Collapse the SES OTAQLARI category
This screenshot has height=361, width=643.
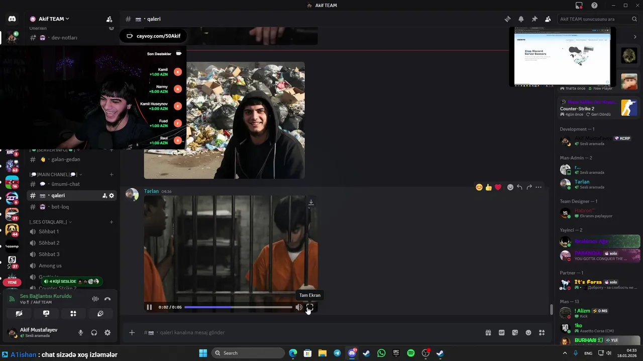(50, 222)
